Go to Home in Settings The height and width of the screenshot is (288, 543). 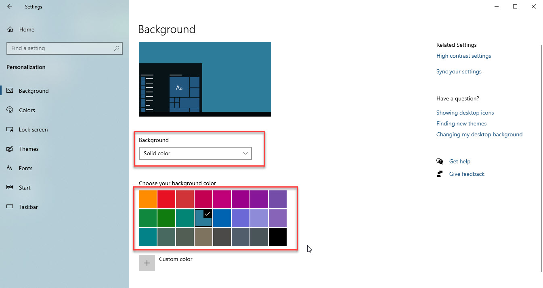(27, 29)
